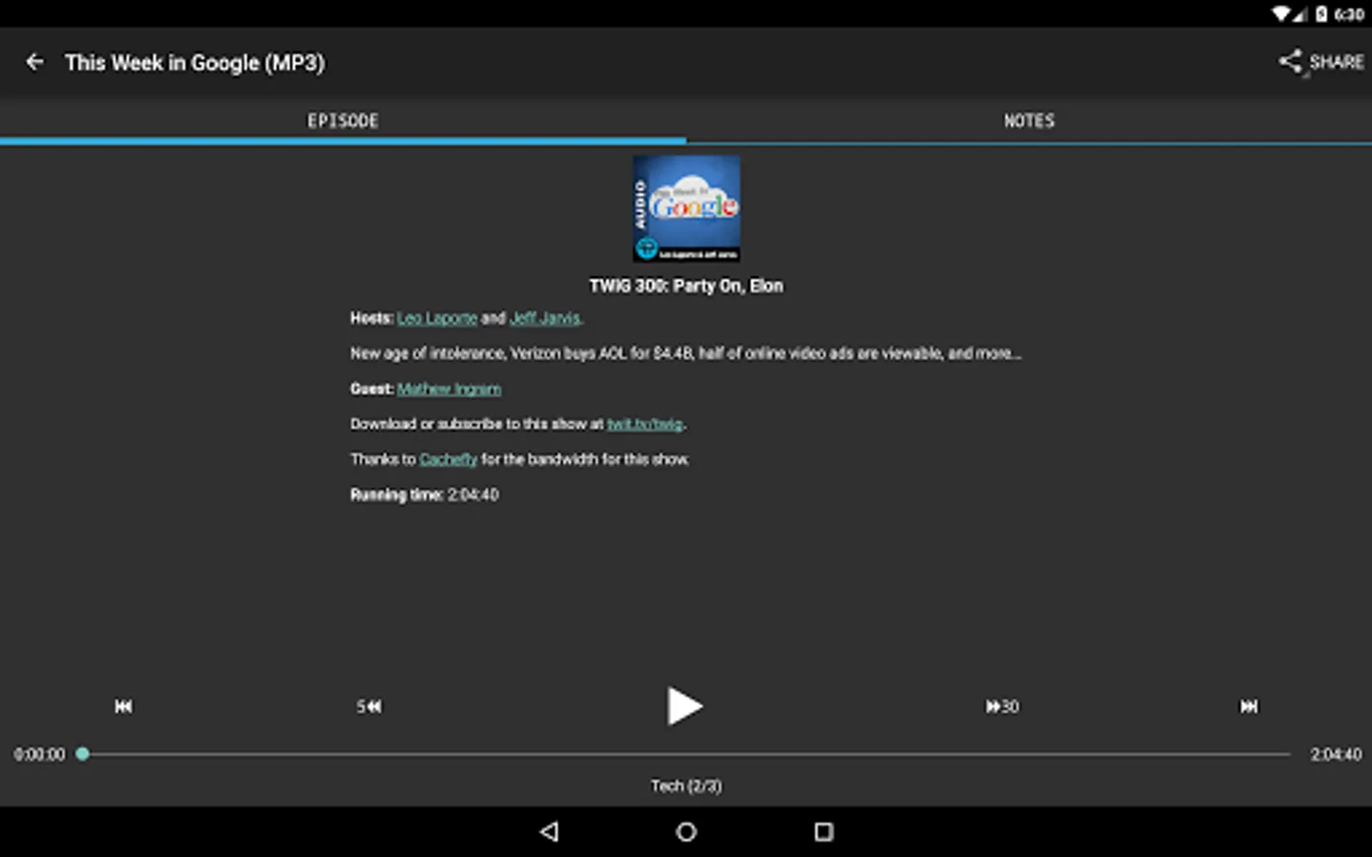Tap the battery status icon
This screenshot has height=857, width=1372.
1322,14
